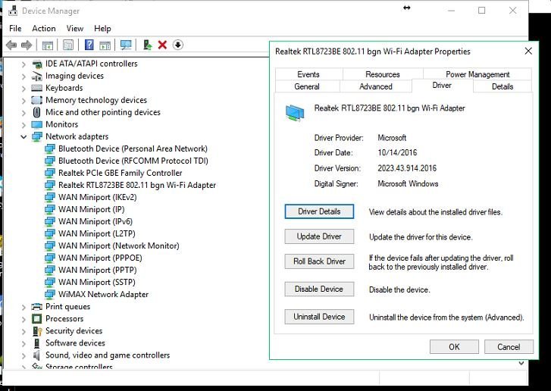
Task: Click Show/Hide Console Tree toolbar icon
Action: (48, 45)
